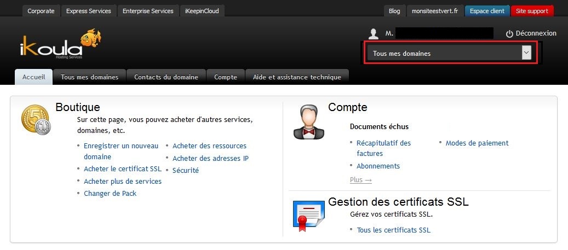Select Express Services in top menu
This screenshot has width=568, height=250.
[88, 11]
